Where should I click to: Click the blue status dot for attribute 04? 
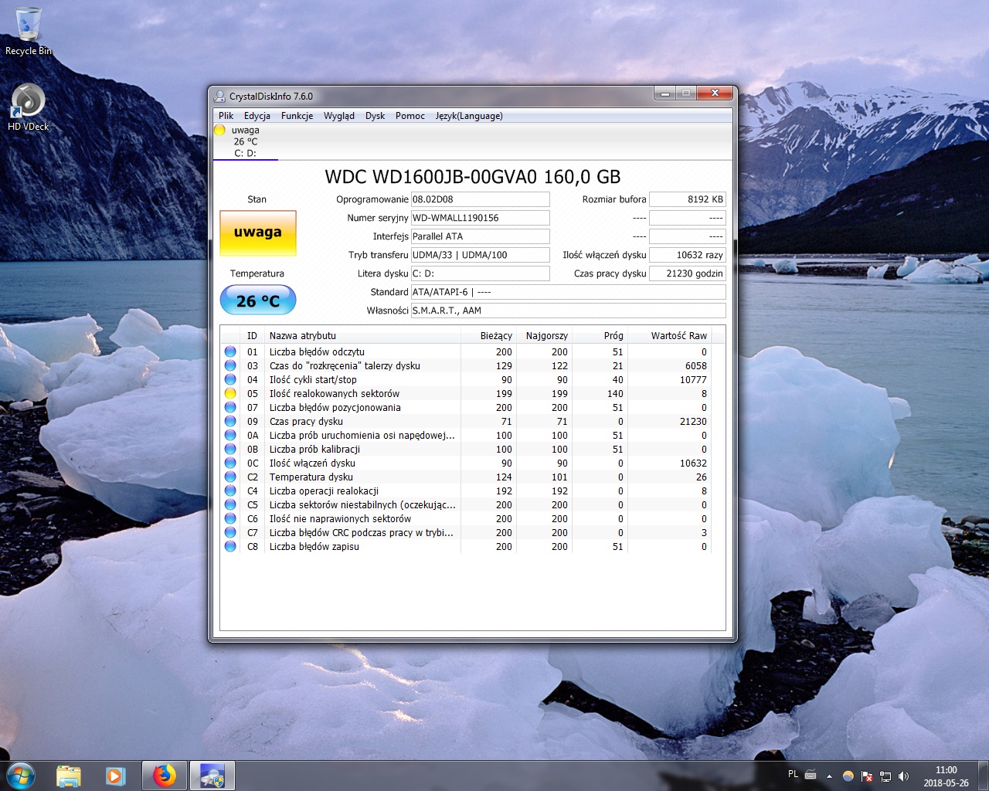click(230, 379)
